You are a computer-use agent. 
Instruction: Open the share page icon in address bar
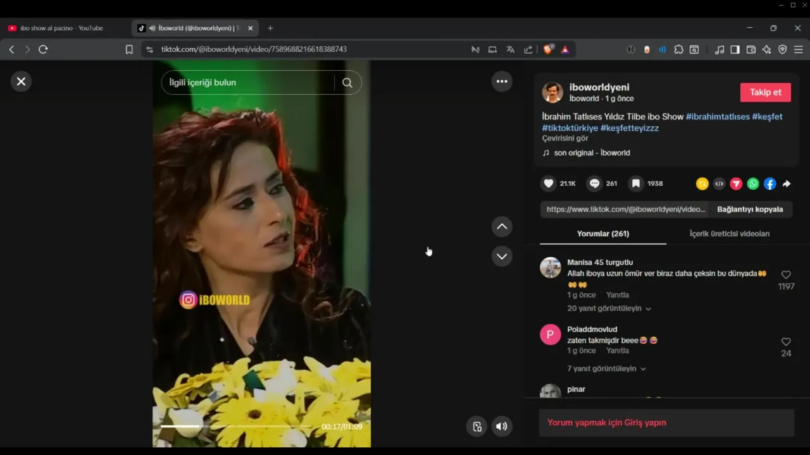point(528,49)
